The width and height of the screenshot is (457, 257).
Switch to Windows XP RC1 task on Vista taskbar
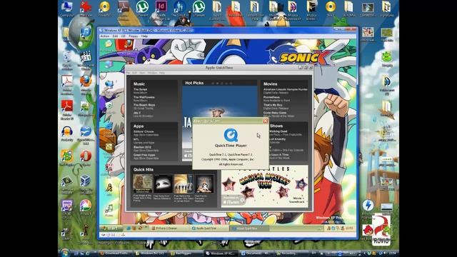click(x=221, y=253)
